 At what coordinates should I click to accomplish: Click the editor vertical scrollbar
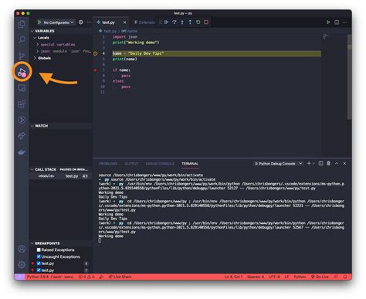click(x=350, y=76)
